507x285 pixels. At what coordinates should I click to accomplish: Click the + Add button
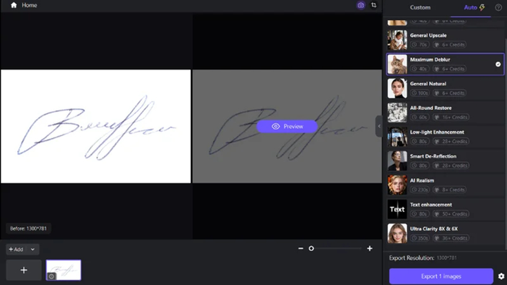click(16, 250)
